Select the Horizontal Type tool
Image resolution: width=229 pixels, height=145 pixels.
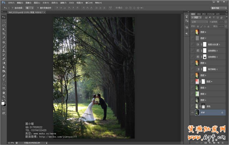[x=4, y=80]
